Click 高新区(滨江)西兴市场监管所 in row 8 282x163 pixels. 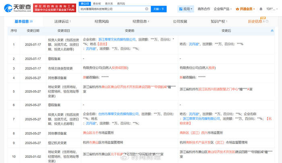(201, 133)
